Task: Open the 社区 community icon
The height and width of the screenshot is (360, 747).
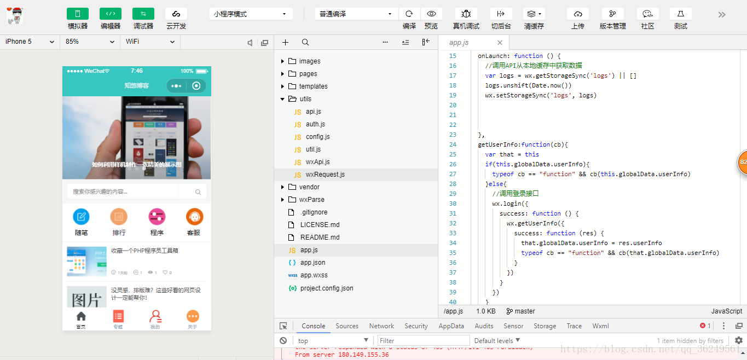Action: (x=648, y=14)
